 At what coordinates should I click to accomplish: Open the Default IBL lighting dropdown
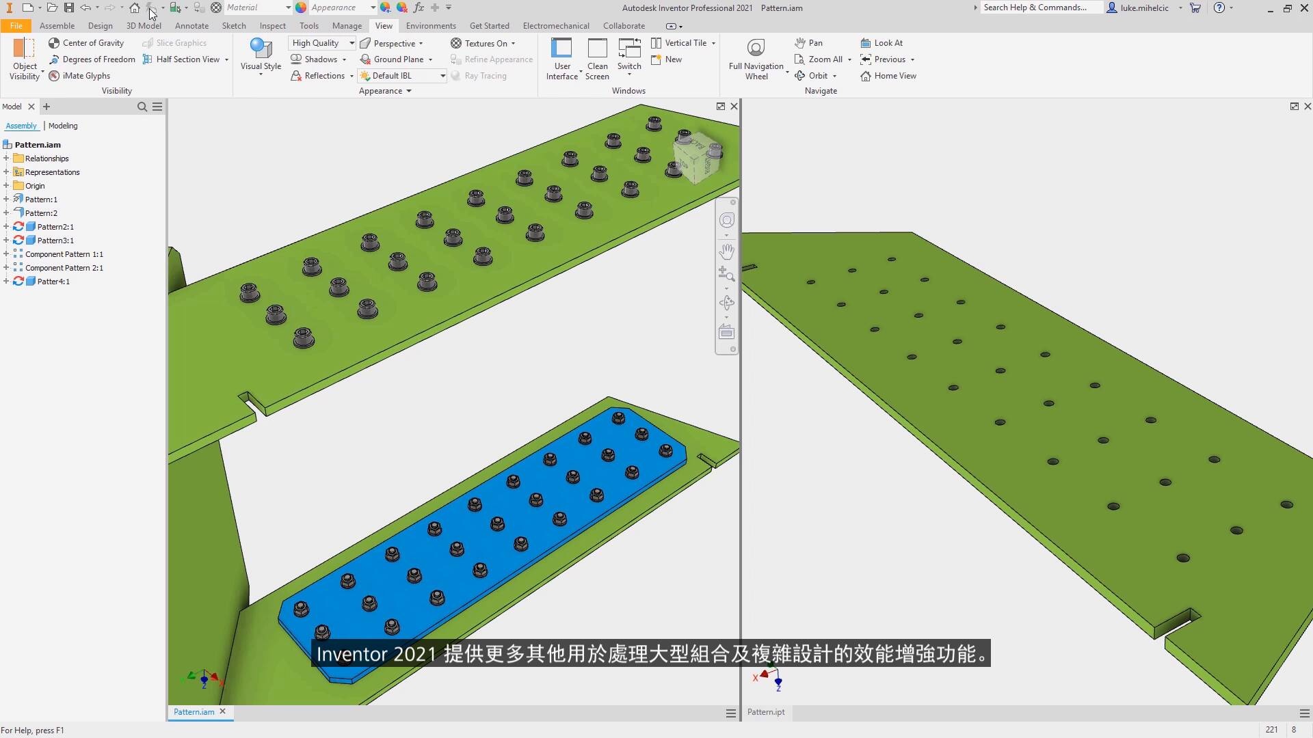click(442, 76)
